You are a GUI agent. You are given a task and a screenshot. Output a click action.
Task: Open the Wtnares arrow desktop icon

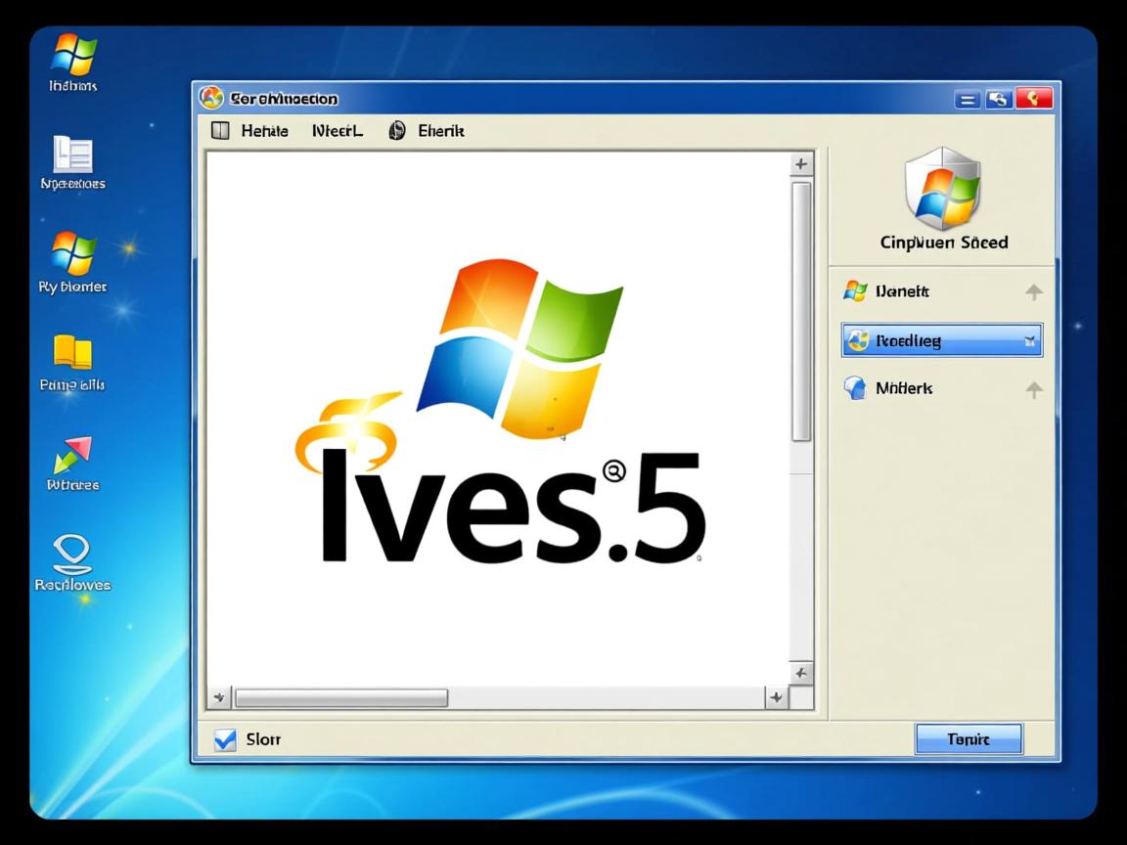(x=72, y=455)
